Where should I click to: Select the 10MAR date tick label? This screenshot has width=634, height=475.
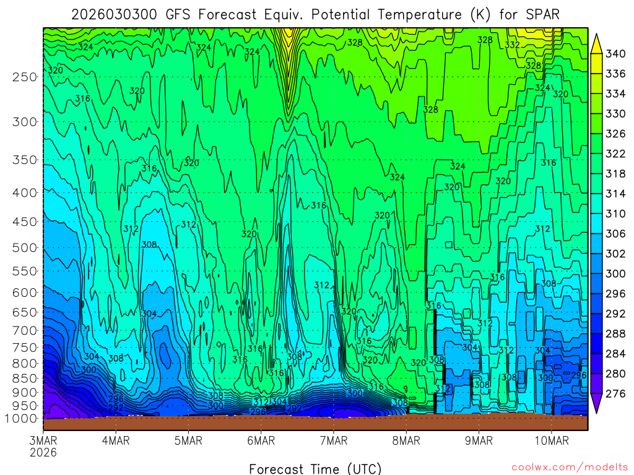coord(552,440)
